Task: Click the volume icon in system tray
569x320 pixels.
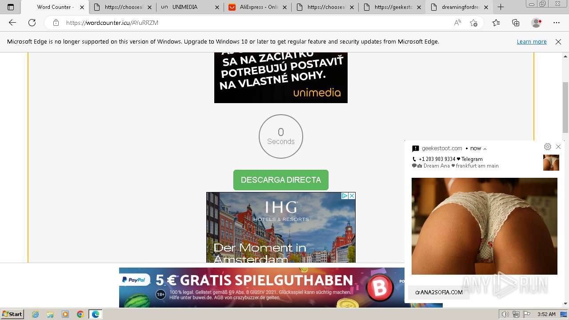Action: coord(506,314)
